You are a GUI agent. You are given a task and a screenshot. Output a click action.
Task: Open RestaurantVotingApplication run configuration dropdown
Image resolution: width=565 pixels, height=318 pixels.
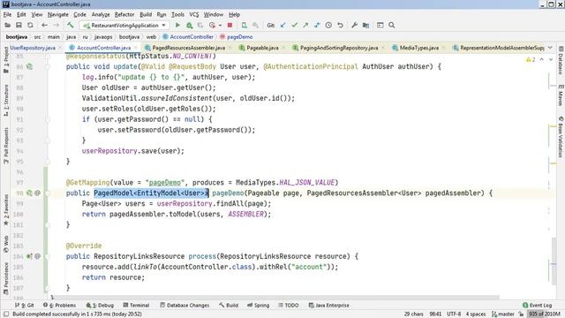(x=124, y=26)
